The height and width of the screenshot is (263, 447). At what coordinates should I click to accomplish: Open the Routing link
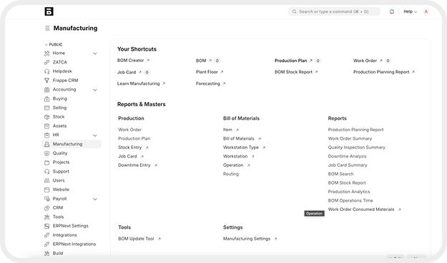231,174
